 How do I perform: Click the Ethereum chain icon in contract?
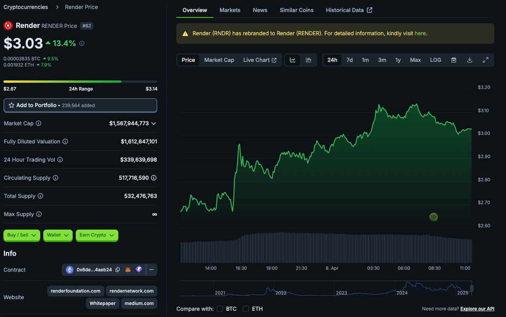pos(70,270)
